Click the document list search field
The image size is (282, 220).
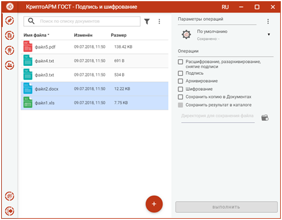[x=82, y=21]
